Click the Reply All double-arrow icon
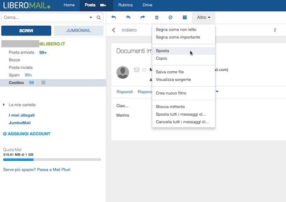This screenshot has width=286, height=202. [x=128, y=17]
